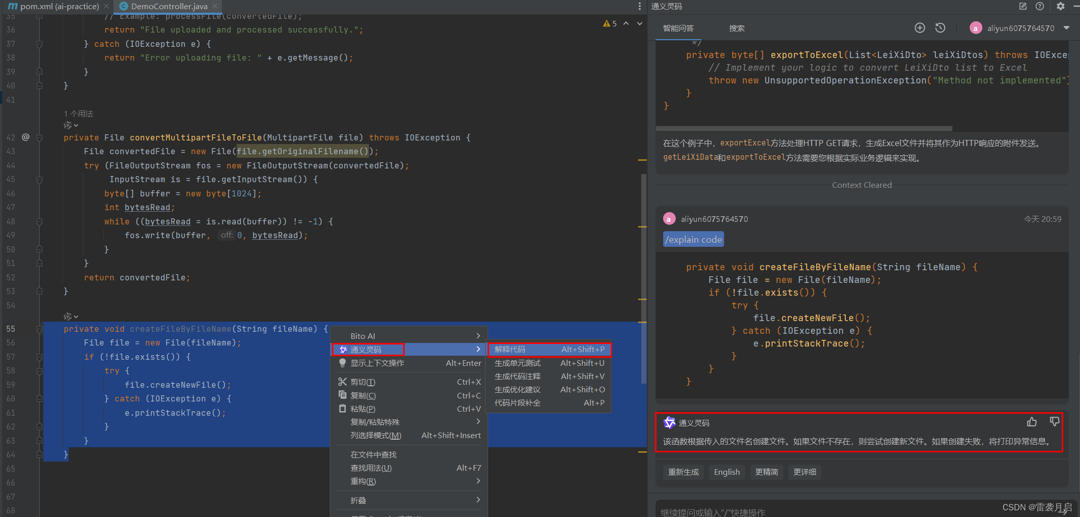The width and height of the screenshot is (1080, 517).
Task: Switch to the 智能问答 tab
Action: [x=678, y=28]
